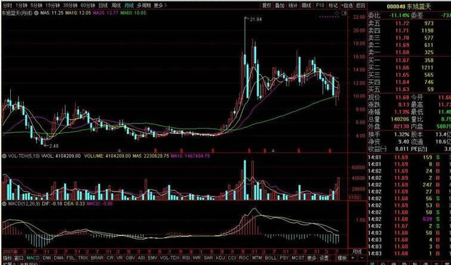Open the 画线 drawing tool

(307, 5)
